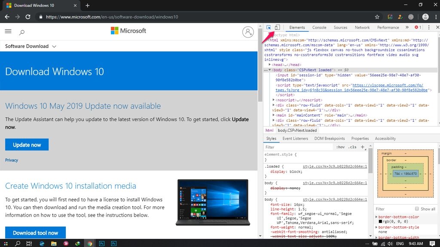This screenshot has height=247, width=440.
Task: Bookmark this page with the star icon
Action: pos(377,17)
